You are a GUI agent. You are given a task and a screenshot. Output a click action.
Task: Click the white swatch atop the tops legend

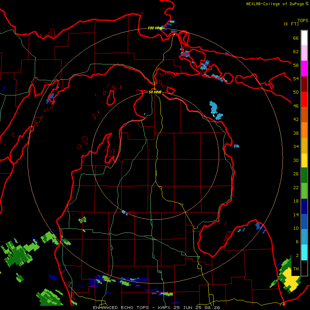tap(304, 38)
